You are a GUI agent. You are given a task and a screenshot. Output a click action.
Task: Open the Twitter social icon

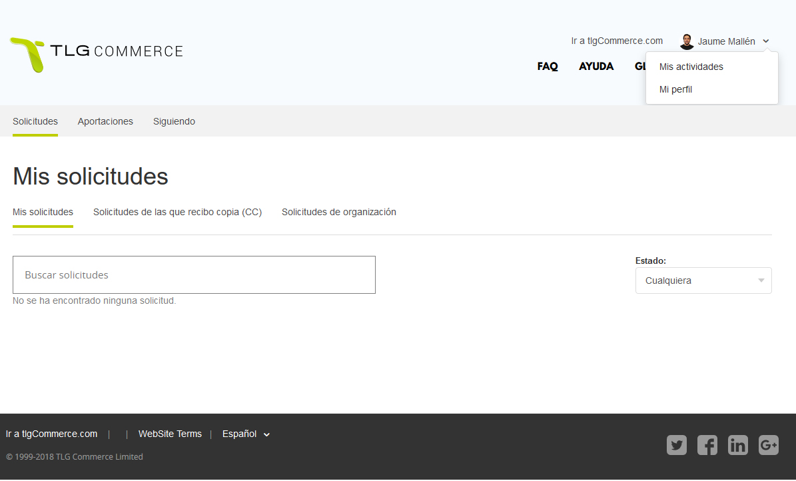coord(677,445)
